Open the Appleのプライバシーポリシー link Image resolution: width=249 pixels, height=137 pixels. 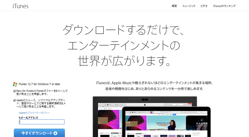tap(35, 113)
